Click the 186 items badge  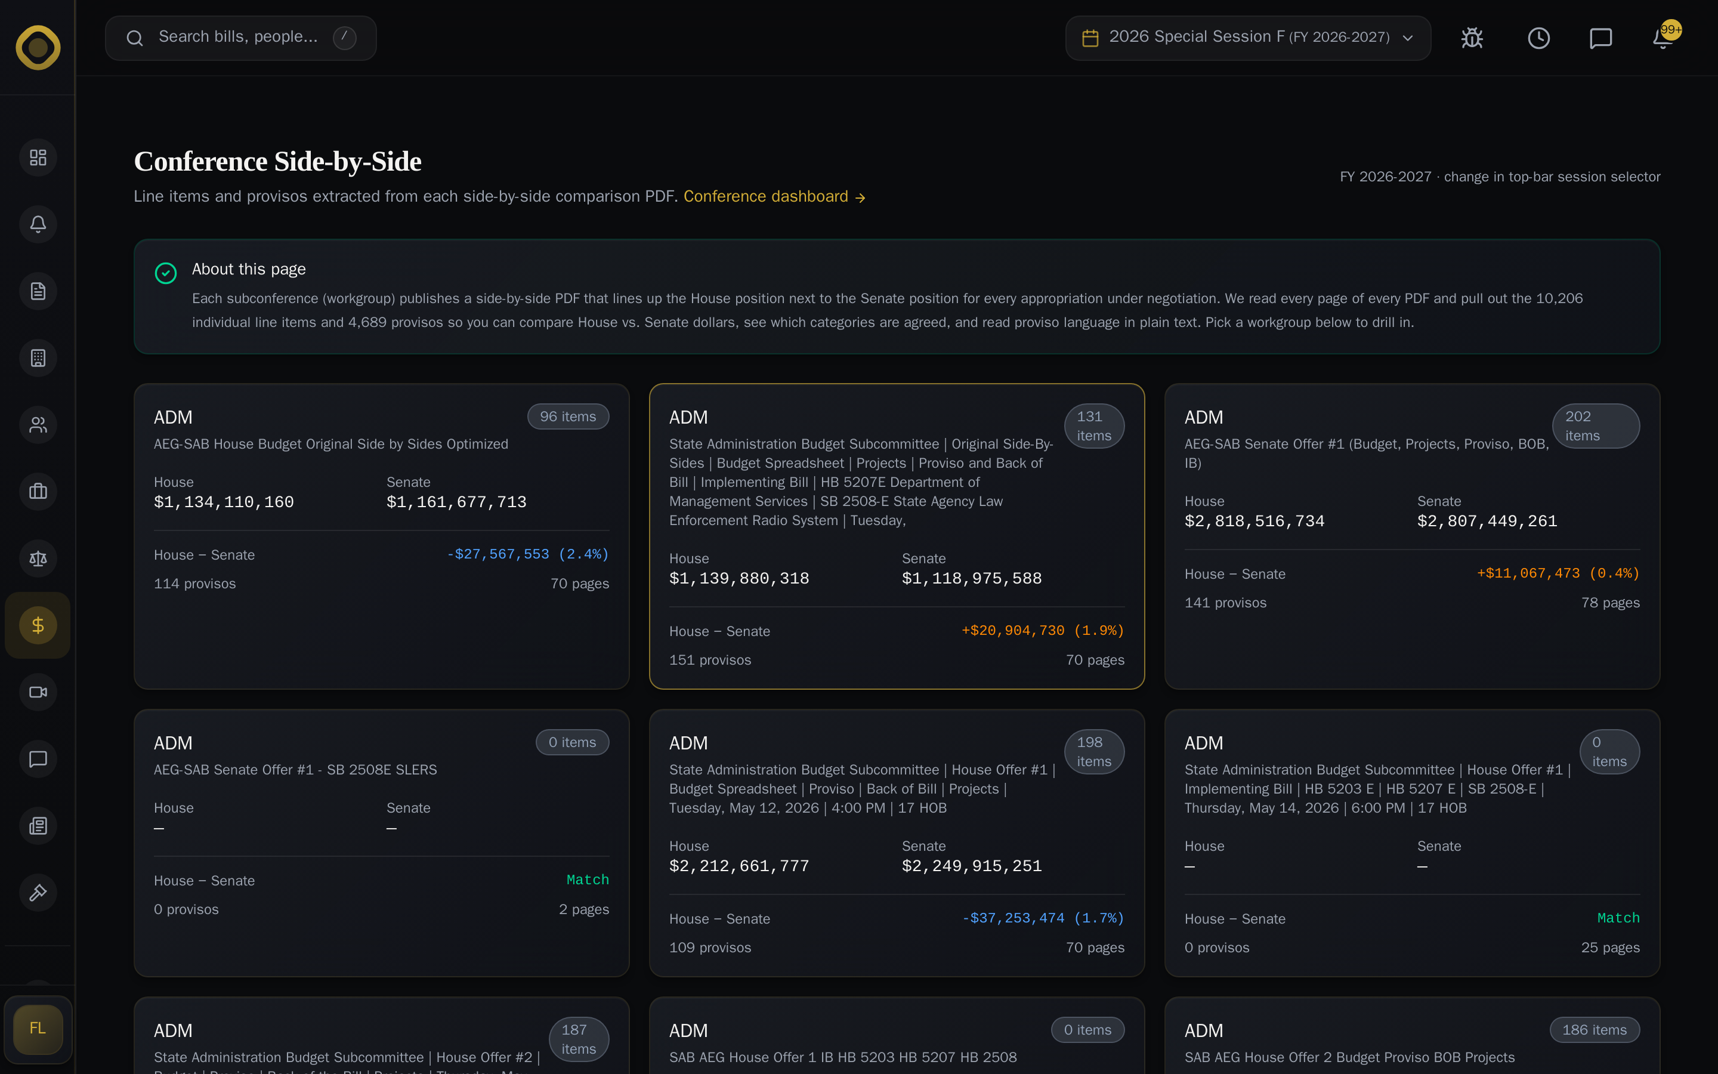pos(1595,1030)
